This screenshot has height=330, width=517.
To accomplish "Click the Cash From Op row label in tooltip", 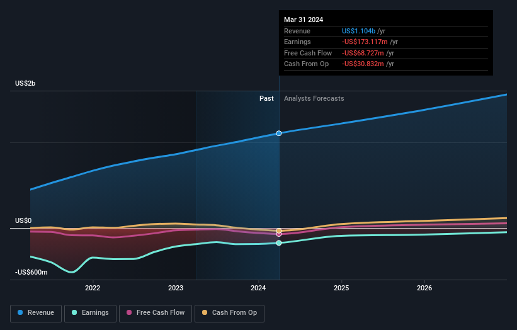I will coord(306,64).
